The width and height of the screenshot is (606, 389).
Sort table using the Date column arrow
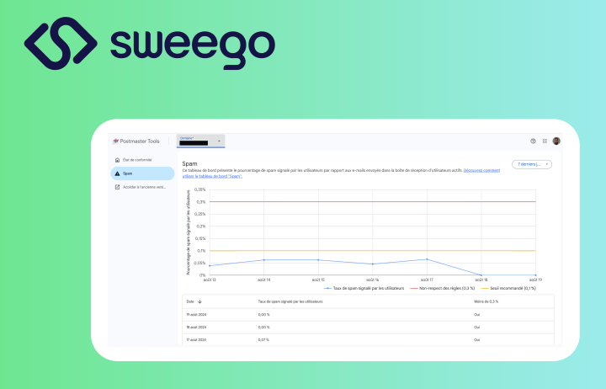[x=199, y=301]
